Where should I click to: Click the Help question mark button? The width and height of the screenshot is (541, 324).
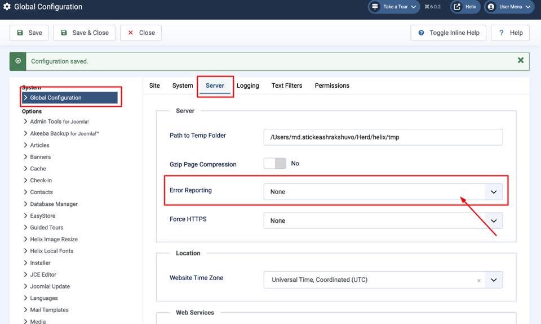[x=510, y=33]
